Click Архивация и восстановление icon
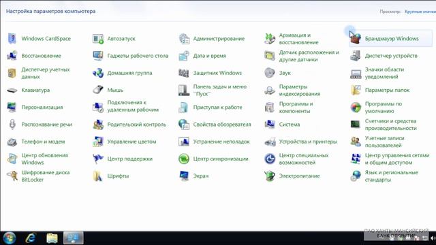The image size is (436, 245). click(x=270, y=39)
